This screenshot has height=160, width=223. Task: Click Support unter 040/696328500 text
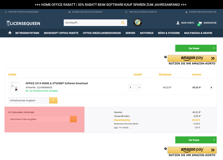[x=23, y=12]
